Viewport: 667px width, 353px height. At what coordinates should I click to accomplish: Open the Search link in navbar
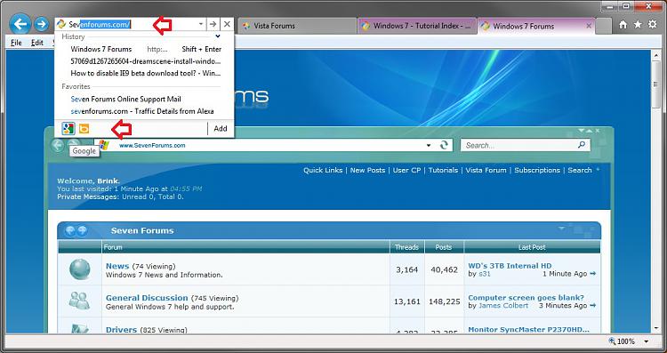[x=580, y=170]
